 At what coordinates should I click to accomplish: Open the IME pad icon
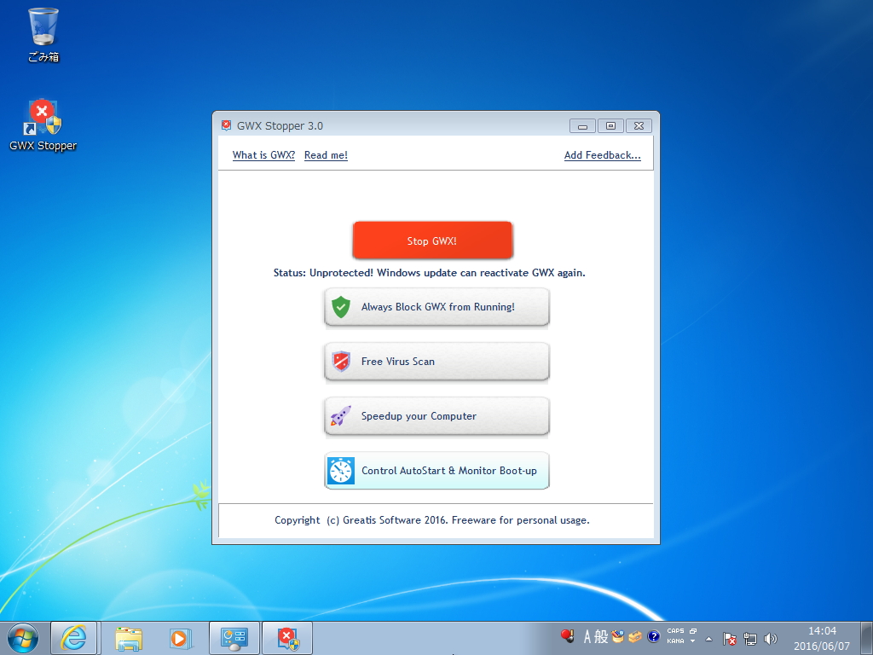tap(617, 636)
